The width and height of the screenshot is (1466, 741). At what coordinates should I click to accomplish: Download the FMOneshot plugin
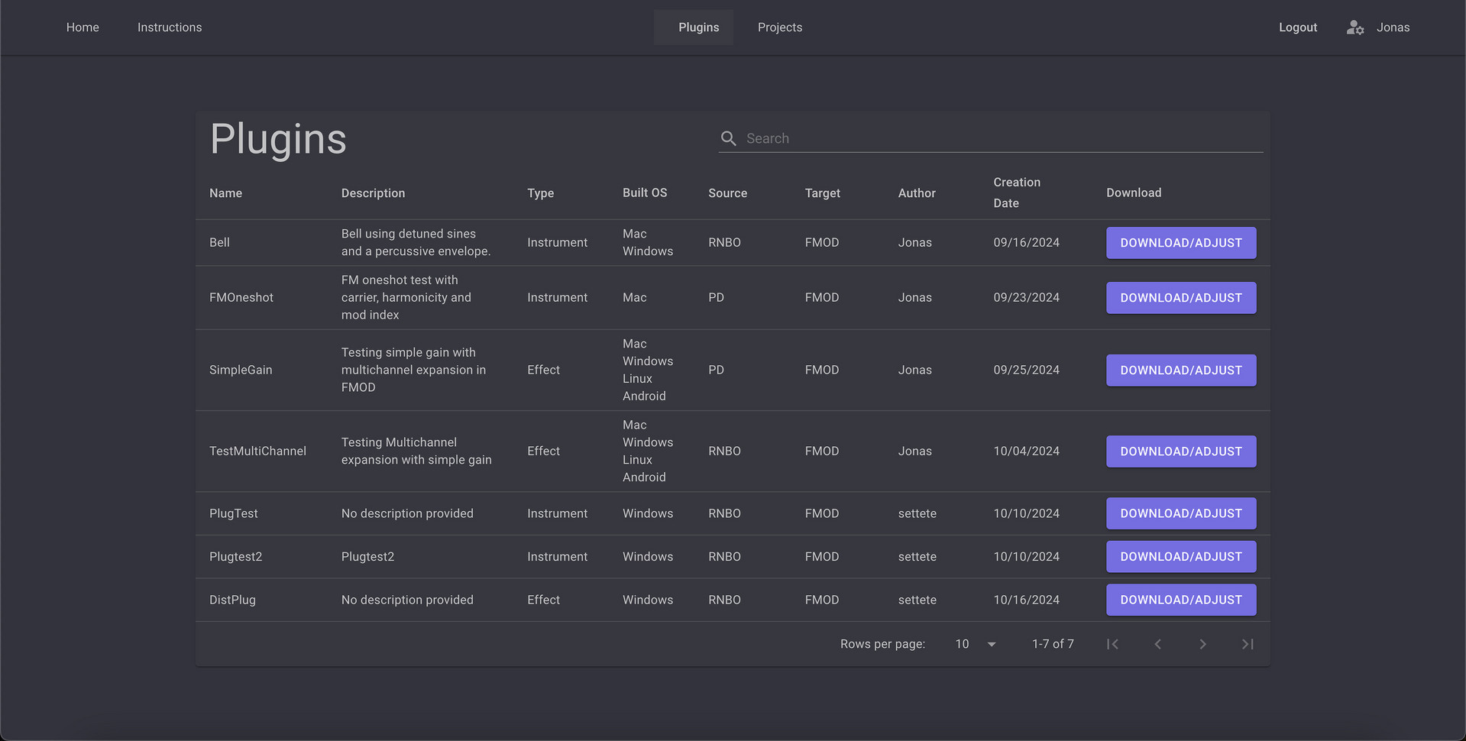click(x=1180, y=298)
